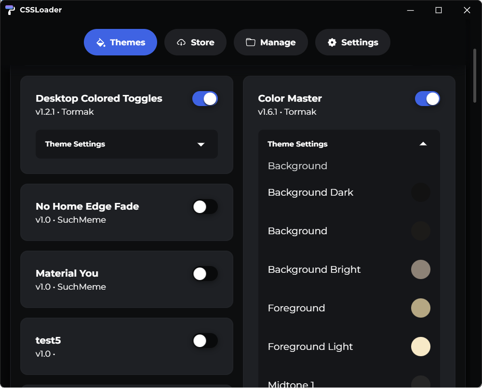
Task: Click the Midtone 1 color swatch
Action: pos(421,382)
